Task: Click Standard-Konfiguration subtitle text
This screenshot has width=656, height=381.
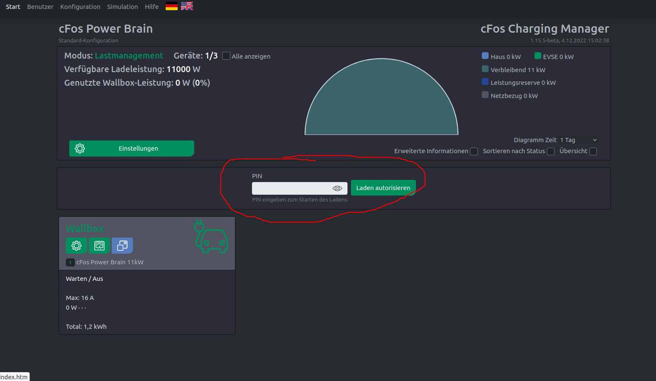Action: pos(88,41)
